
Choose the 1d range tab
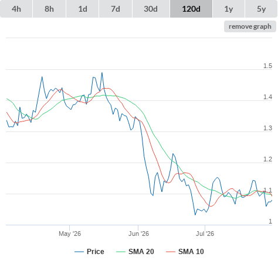tap(83, 9)
